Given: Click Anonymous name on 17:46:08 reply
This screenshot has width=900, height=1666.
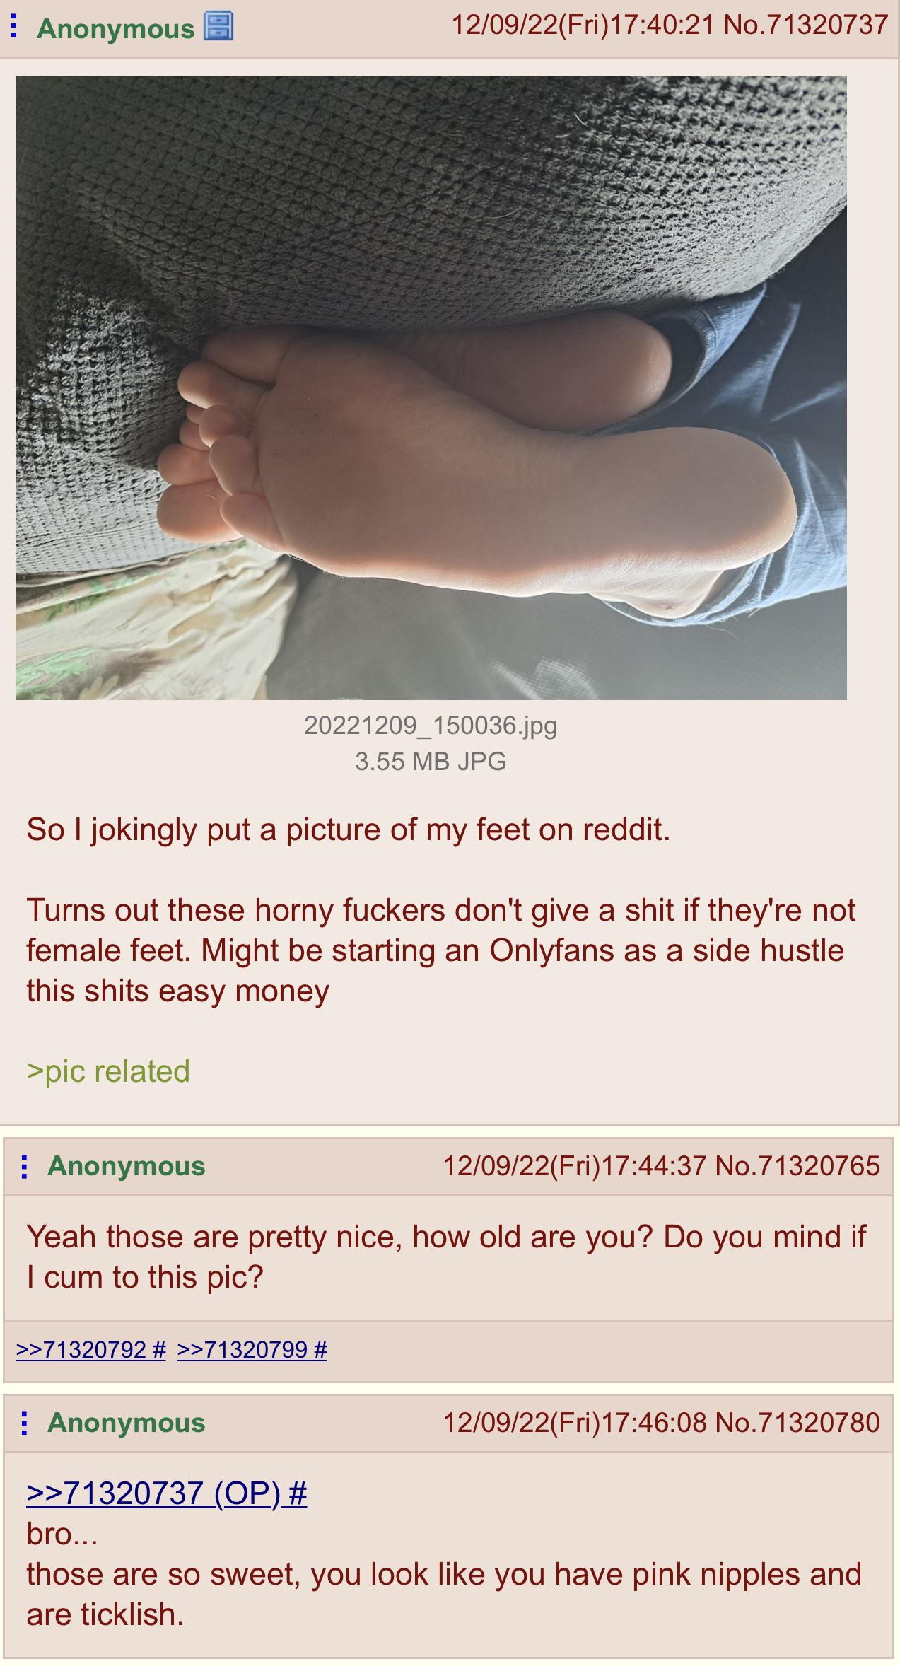Looking at the screenshot, I should 126,1423.
